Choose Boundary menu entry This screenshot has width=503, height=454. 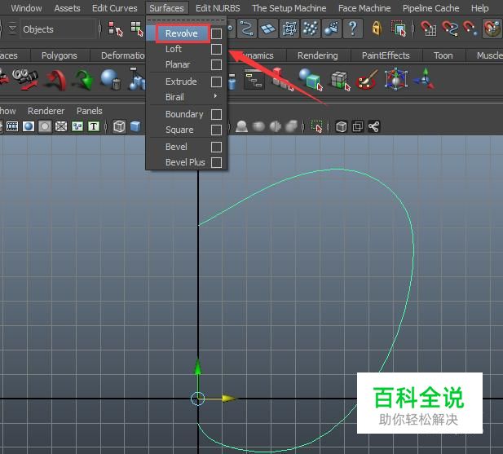pos(184,114)
